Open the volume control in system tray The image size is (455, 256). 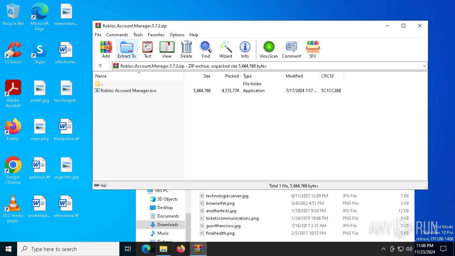click(409, 249)
